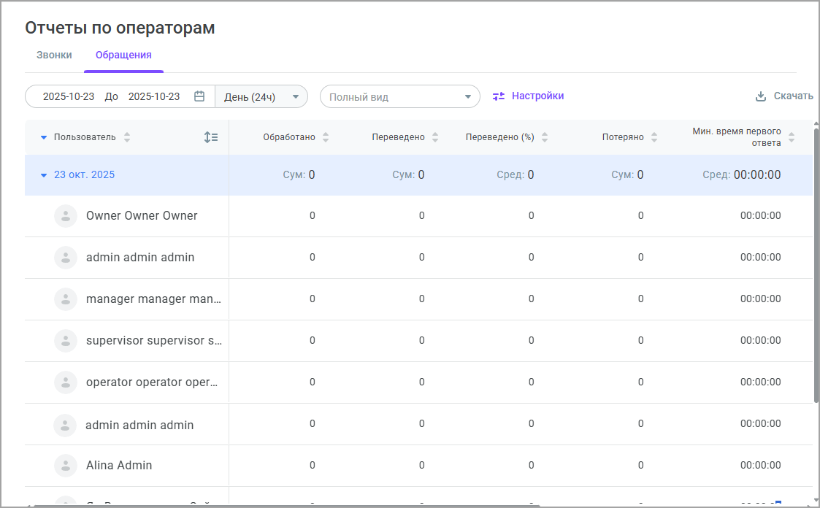Select the Обращения tab

click(123, 55)
